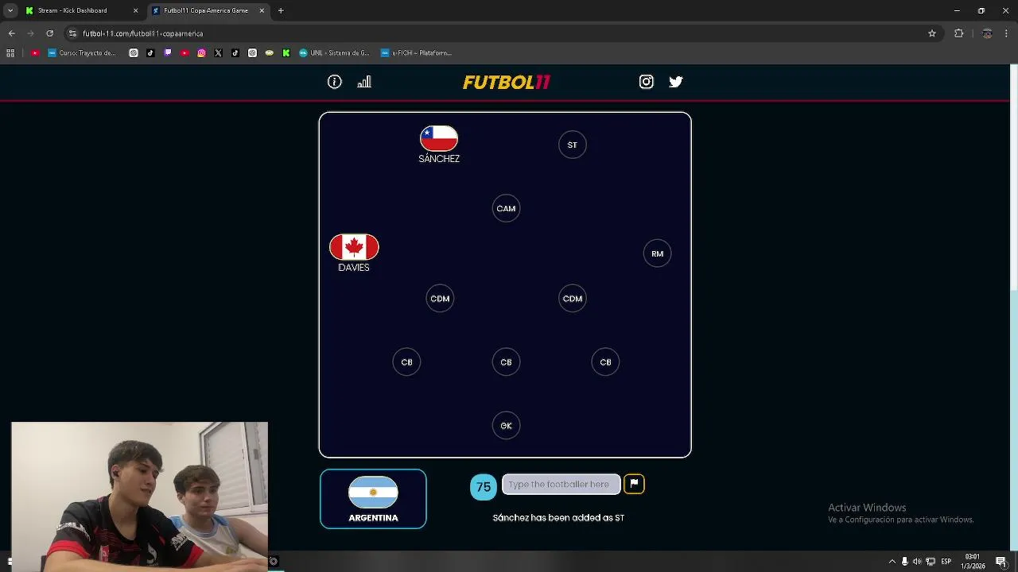1018x572 pixels.
Task: Open the tab search dropdown arrow
Action: [x=10, y=10]
